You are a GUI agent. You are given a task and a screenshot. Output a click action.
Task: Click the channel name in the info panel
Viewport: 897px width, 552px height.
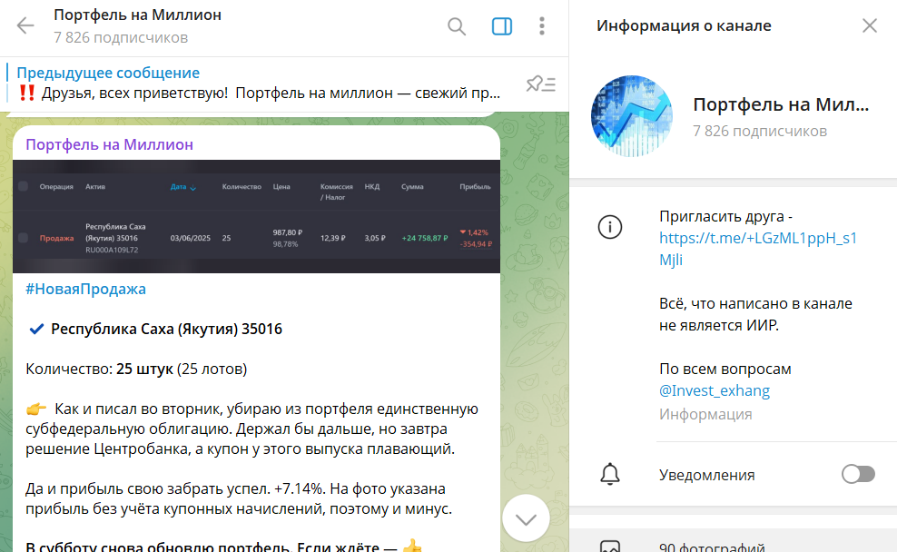(x=781, y=104)
